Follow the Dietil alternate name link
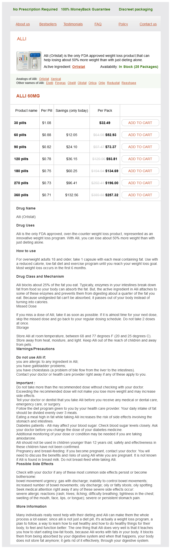 [x=50, y=83]
